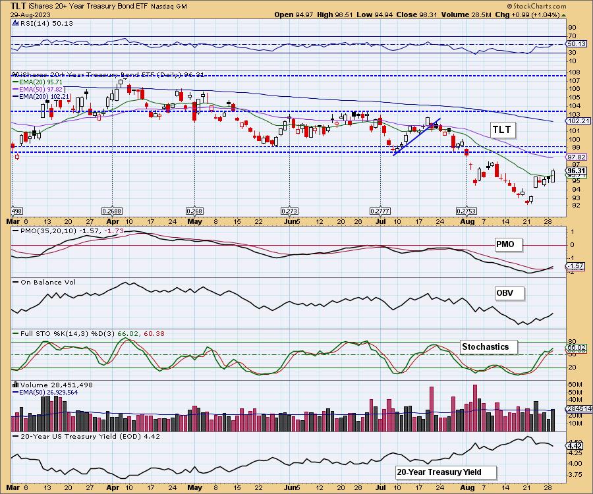Image resolution: width=593 pixels, height=494 pixels.
Task: Click the 66.02 stochastics axis tag
Action: pyautogui.click(x=577, y=347)
